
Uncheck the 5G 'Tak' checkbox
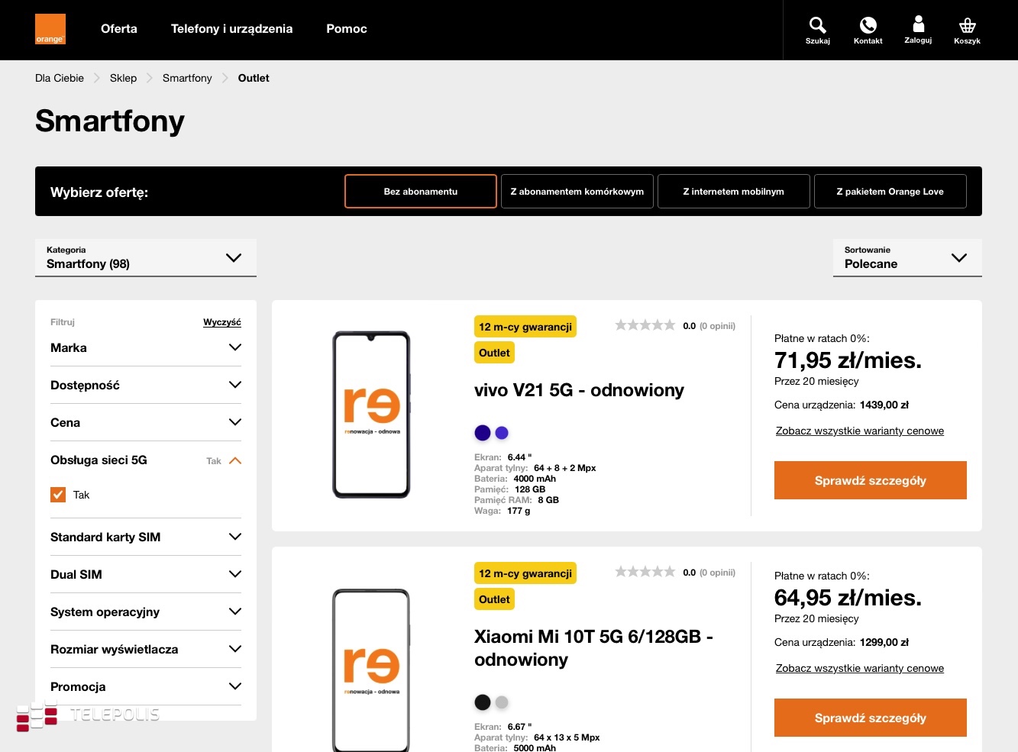(x=58, y=495)
